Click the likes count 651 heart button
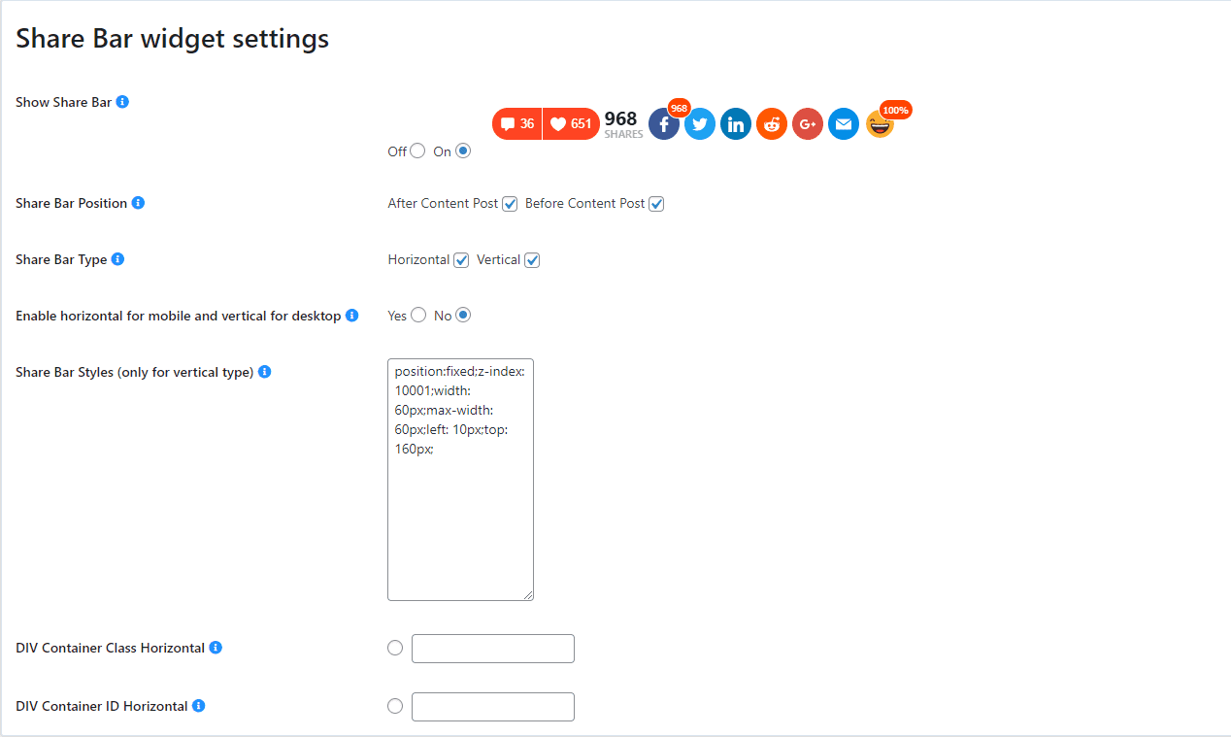 (571, 124)
